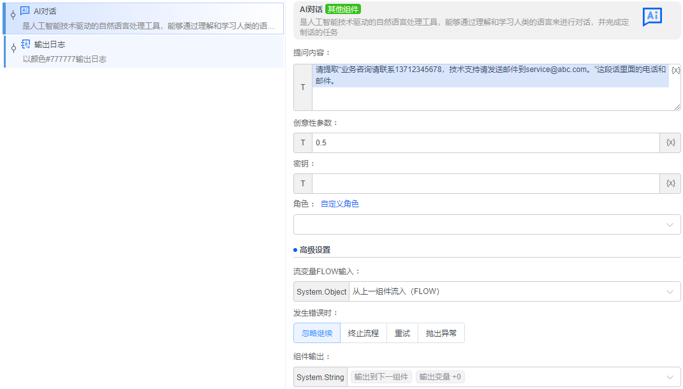683x389 pixels.
Task: Click the {x} icon beside 密钥
Action: (x=670, y=183)
